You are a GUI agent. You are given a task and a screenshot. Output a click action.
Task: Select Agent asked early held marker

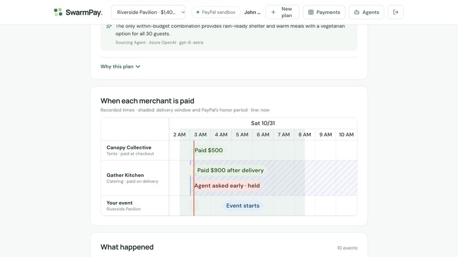click(x=227, y=186)
